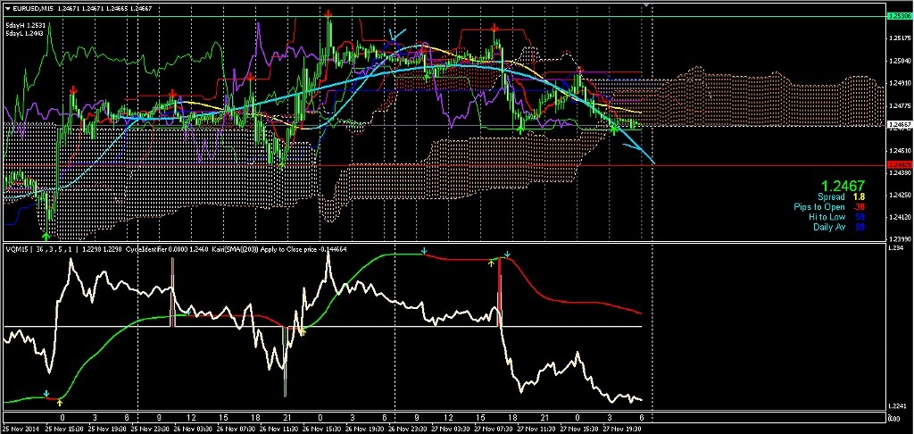This screenshot has height=434, width=914.
Task: Select the EURUSD,M15 symbol title text
Action: [x=33, y=7]
